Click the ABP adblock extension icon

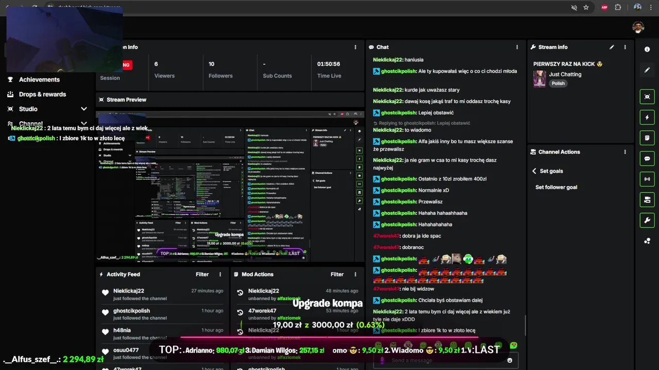coord(605,8)
